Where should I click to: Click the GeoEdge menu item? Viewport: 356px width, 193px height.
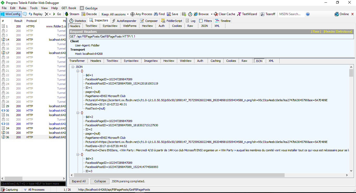(89, 8)
